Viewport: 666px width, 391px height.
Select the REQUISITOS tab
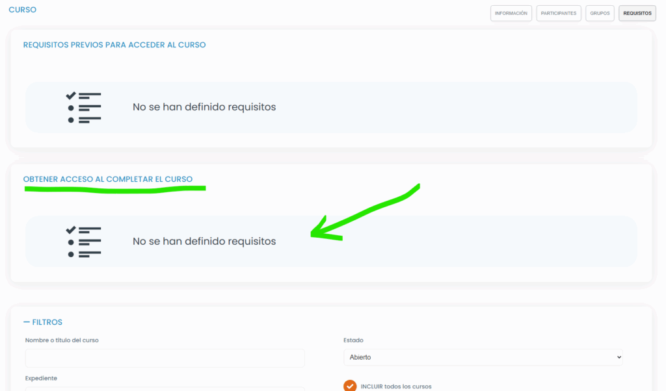[x=637, y=13]
